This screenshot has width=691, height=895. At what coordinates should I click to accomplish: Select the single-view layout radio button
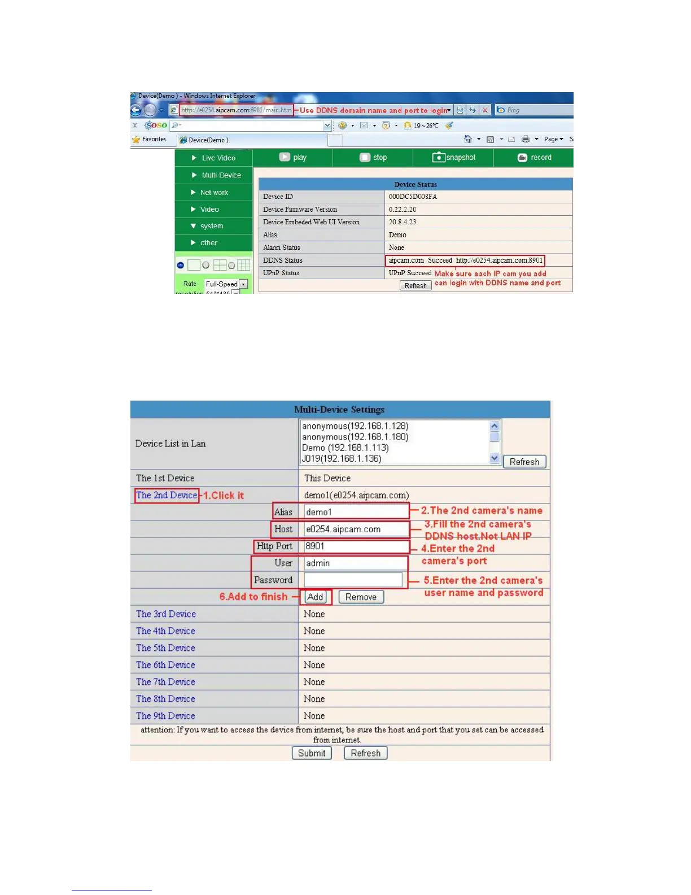(181, 265)
